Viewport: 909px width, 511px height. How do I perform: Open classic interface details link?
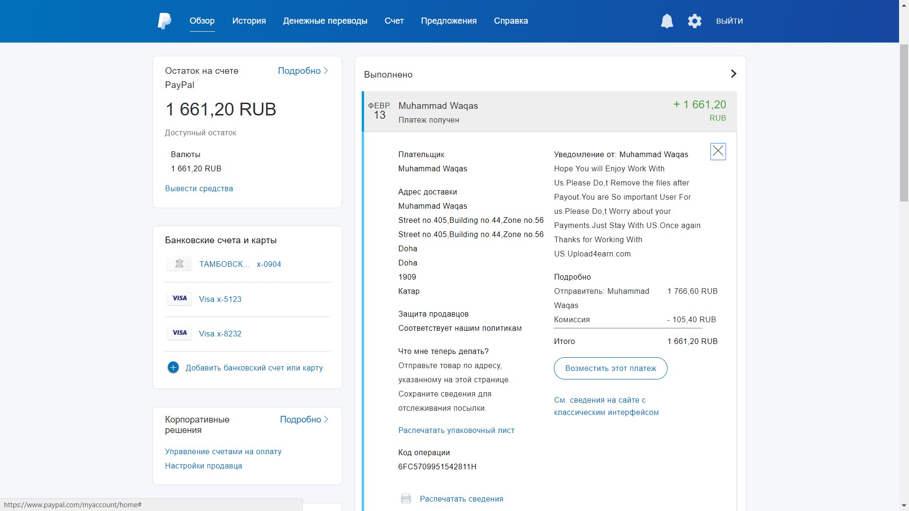pyautogui.click(x=606, y=406)
